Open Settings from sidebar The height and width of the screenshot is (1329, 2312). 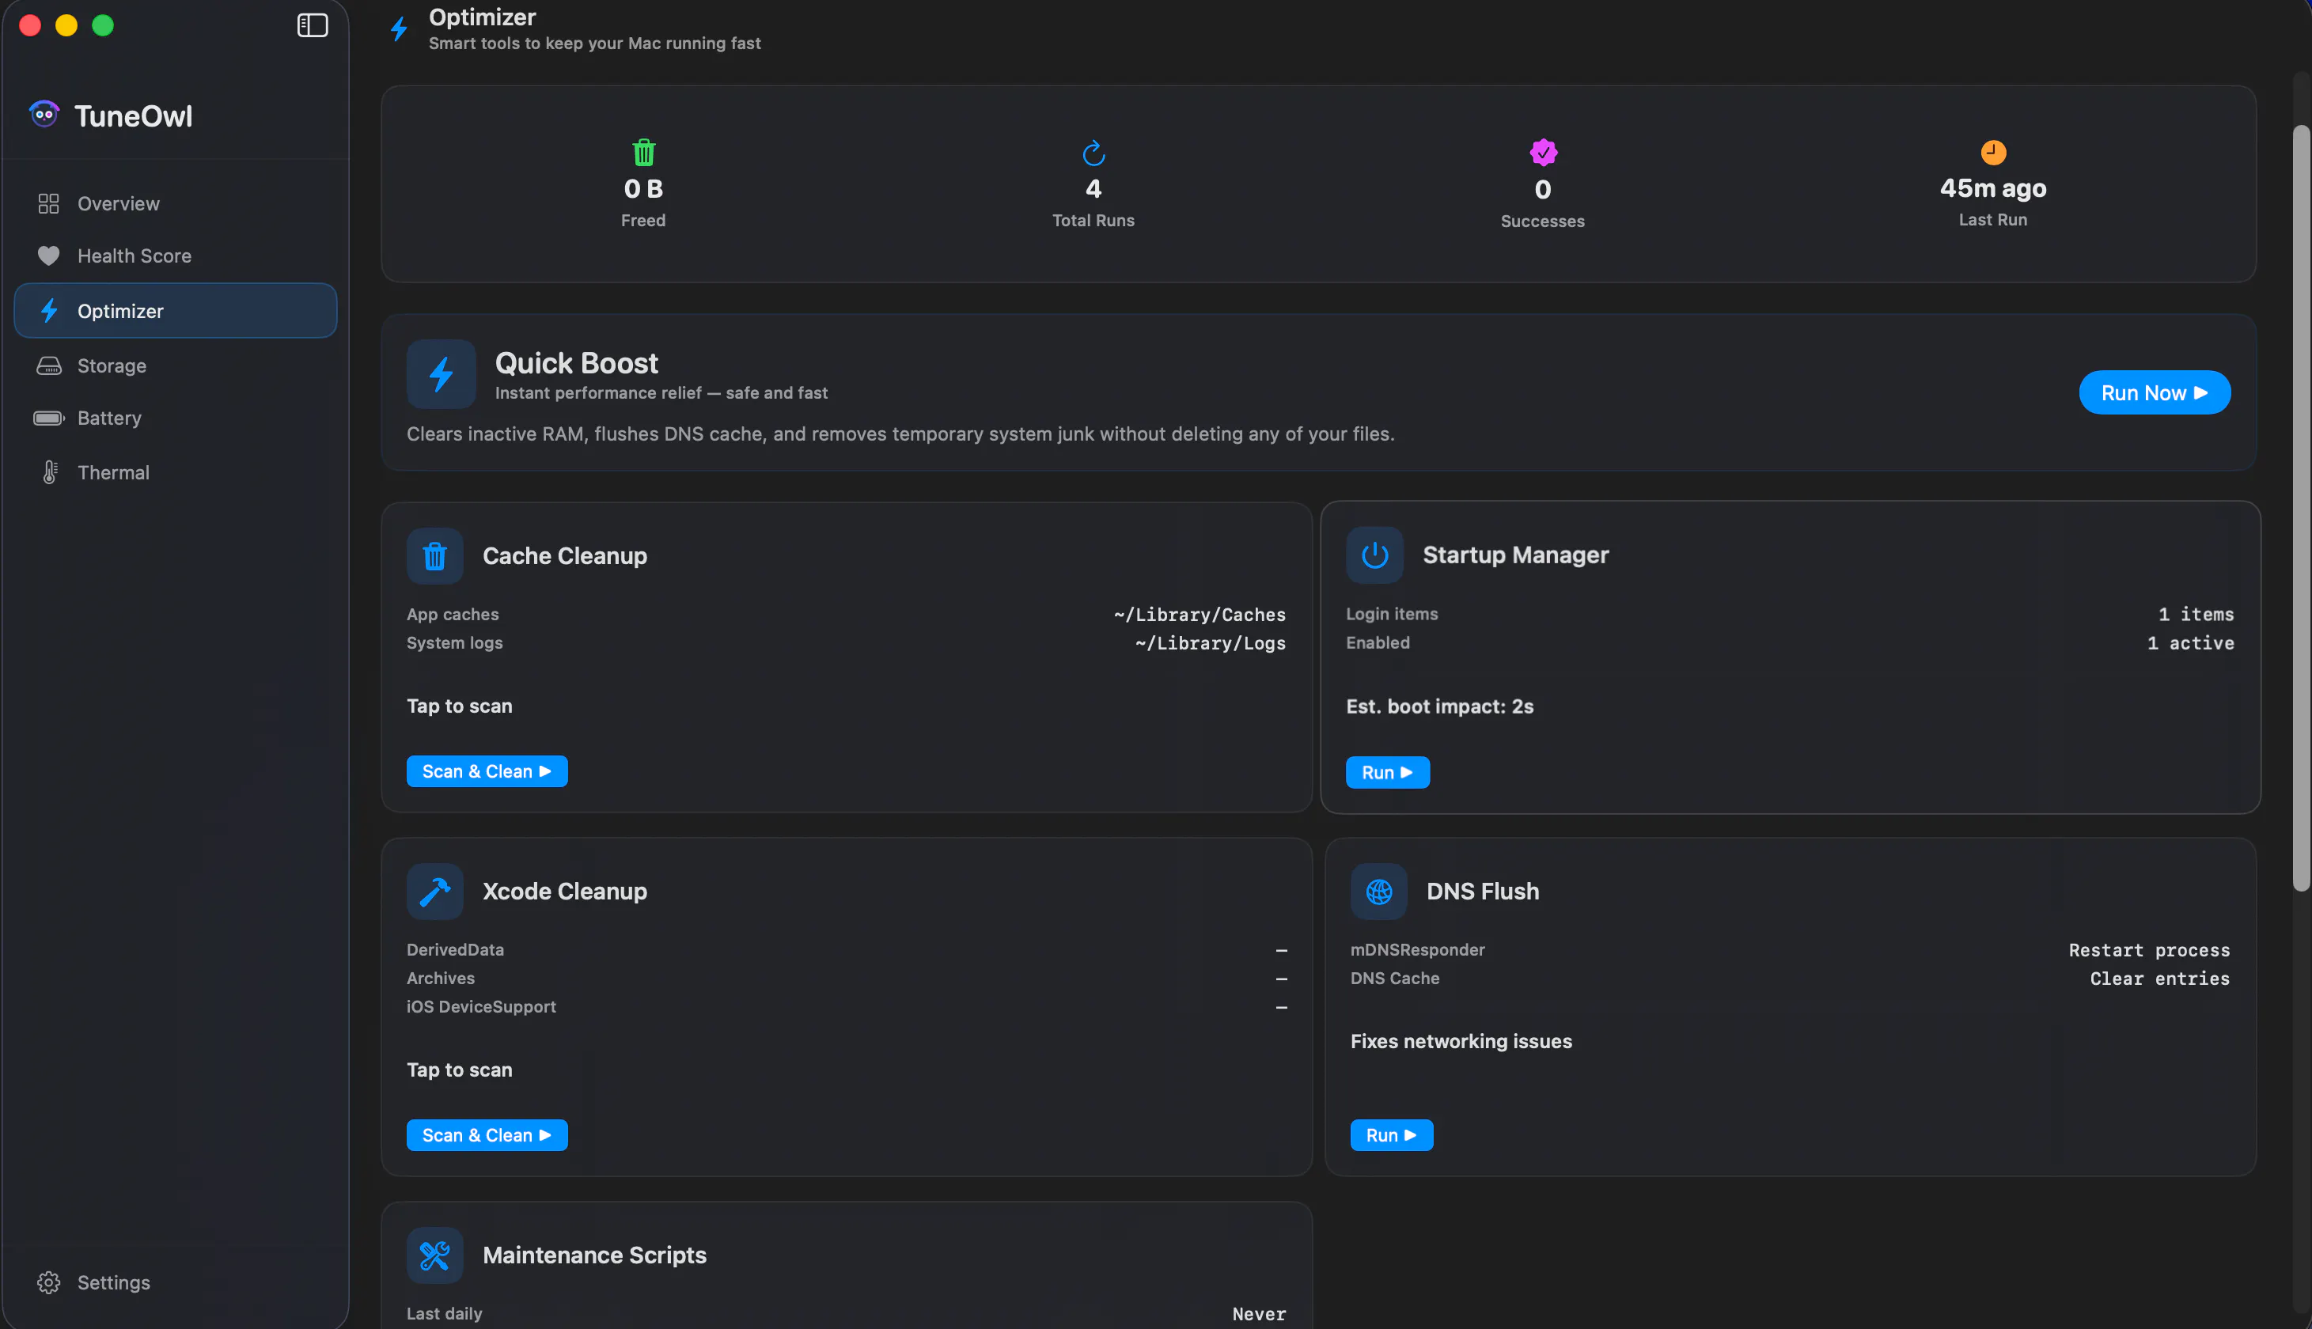175,1282
